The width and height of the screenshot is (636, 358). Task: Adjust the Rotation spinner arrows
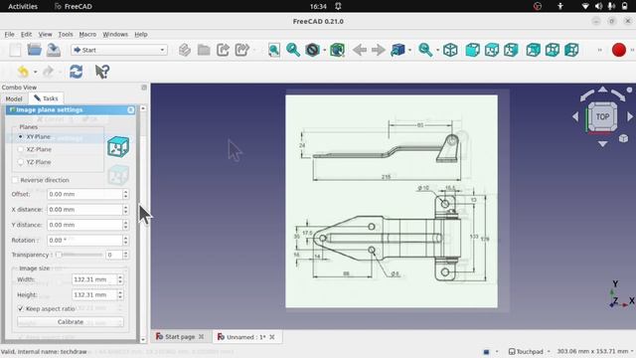click(x=126, y=241)
